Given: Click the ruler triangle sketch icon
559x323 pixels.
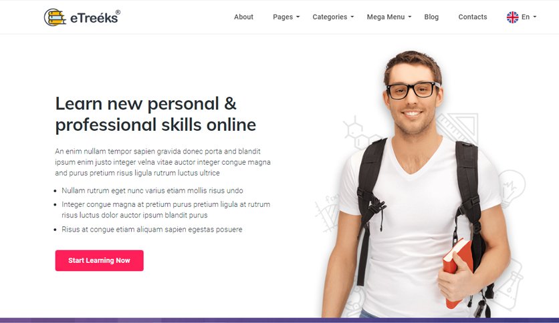Looking at the screenshot, I should pos(458,128).
